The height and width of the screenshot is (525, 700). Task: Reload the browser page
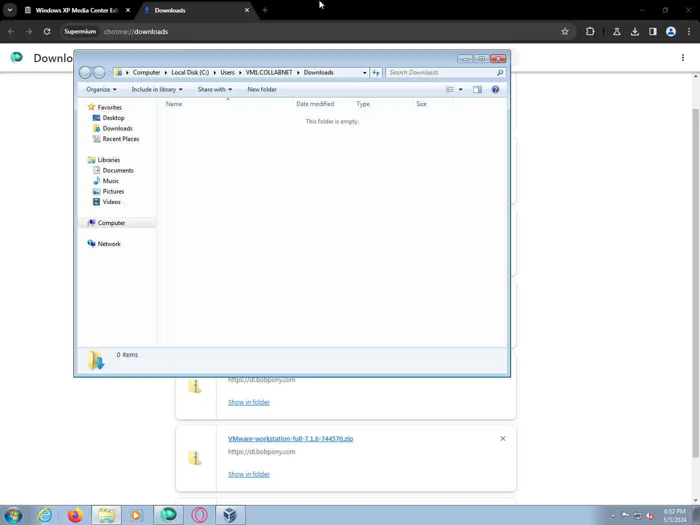(x=47, y=31)
